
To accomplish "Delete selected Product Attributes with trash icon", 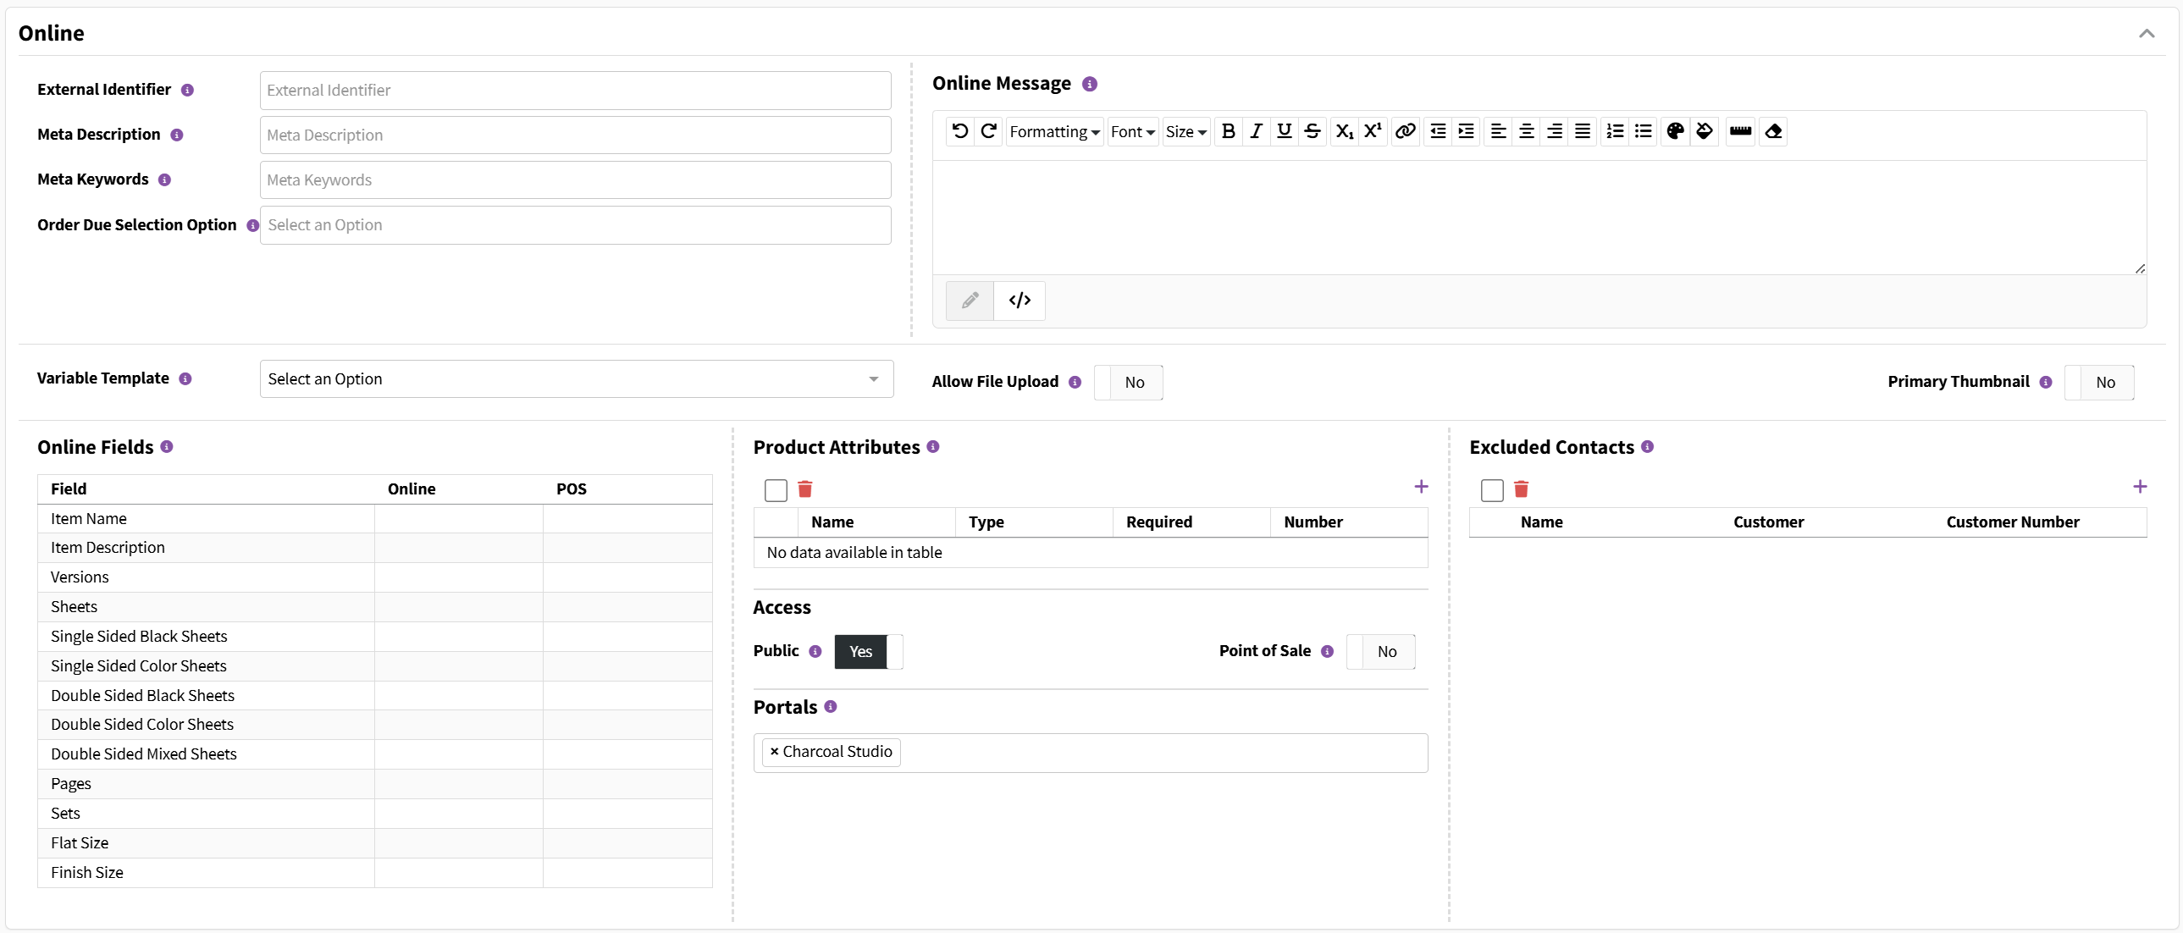I will [805, 489].
